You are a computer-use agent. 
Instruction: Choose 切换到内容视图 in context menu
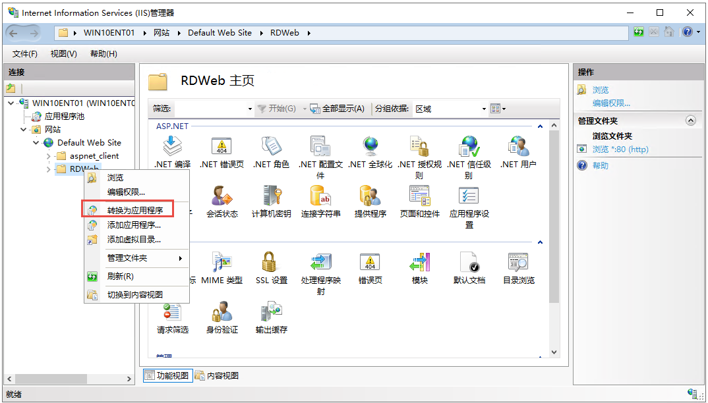coord(136,295)
